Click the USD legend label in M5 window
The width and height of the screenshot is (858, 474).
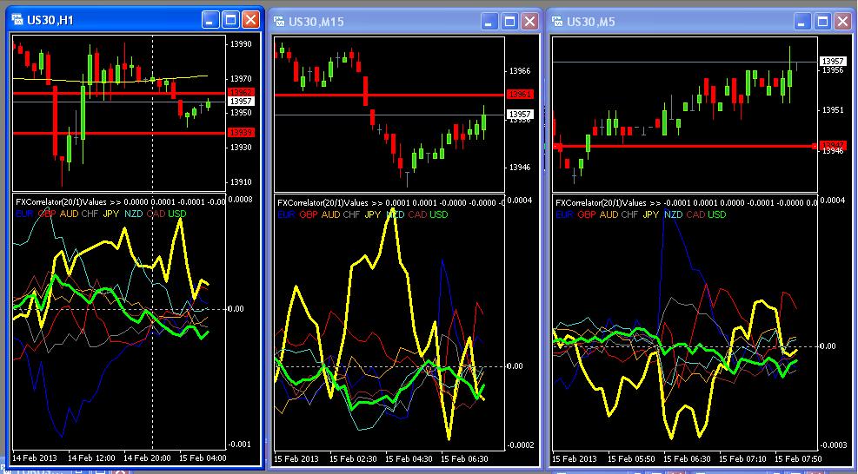[717, 214]
